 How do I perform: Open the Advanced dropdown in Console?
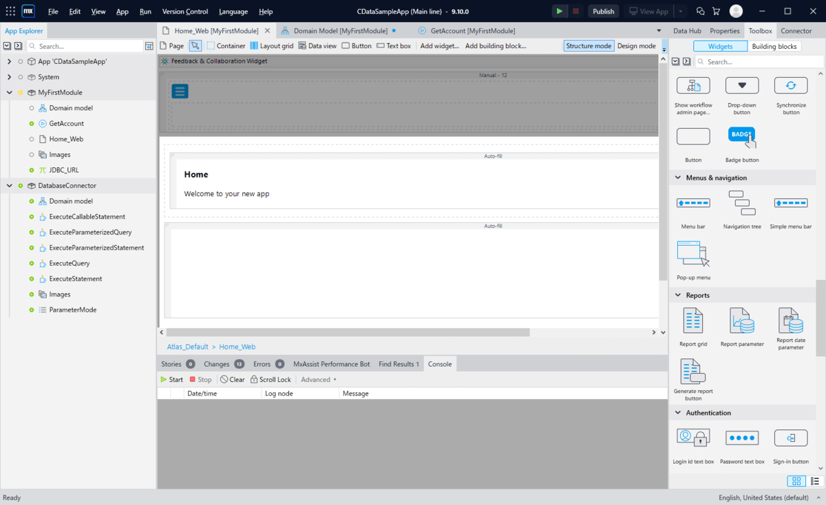point(319,379)
